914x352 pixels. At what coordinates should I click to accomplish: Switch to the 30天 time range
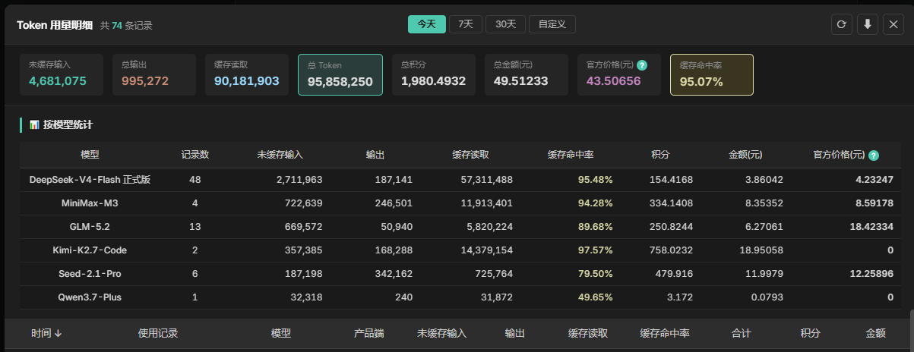point(505,24)
